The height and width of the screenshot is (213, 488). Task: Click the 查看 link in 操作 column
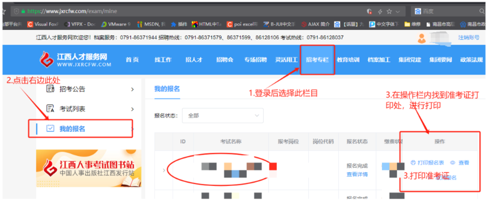(464, 163)
